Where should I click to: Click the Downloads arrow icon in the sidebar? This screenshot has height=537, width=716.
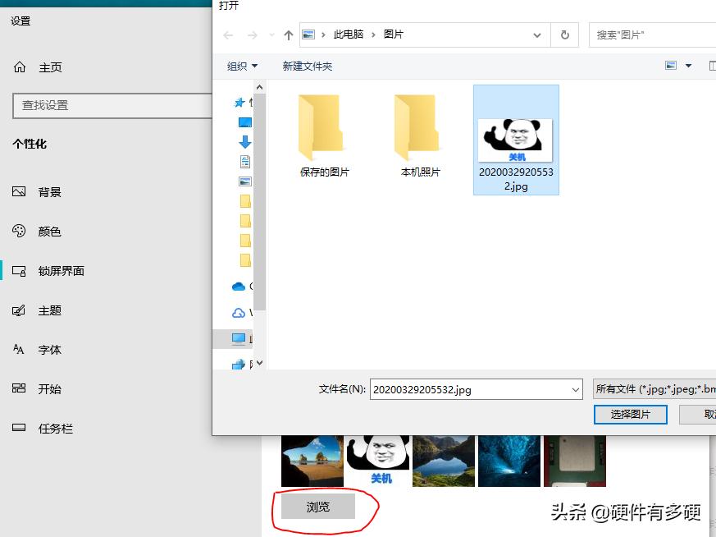[244, 142]
